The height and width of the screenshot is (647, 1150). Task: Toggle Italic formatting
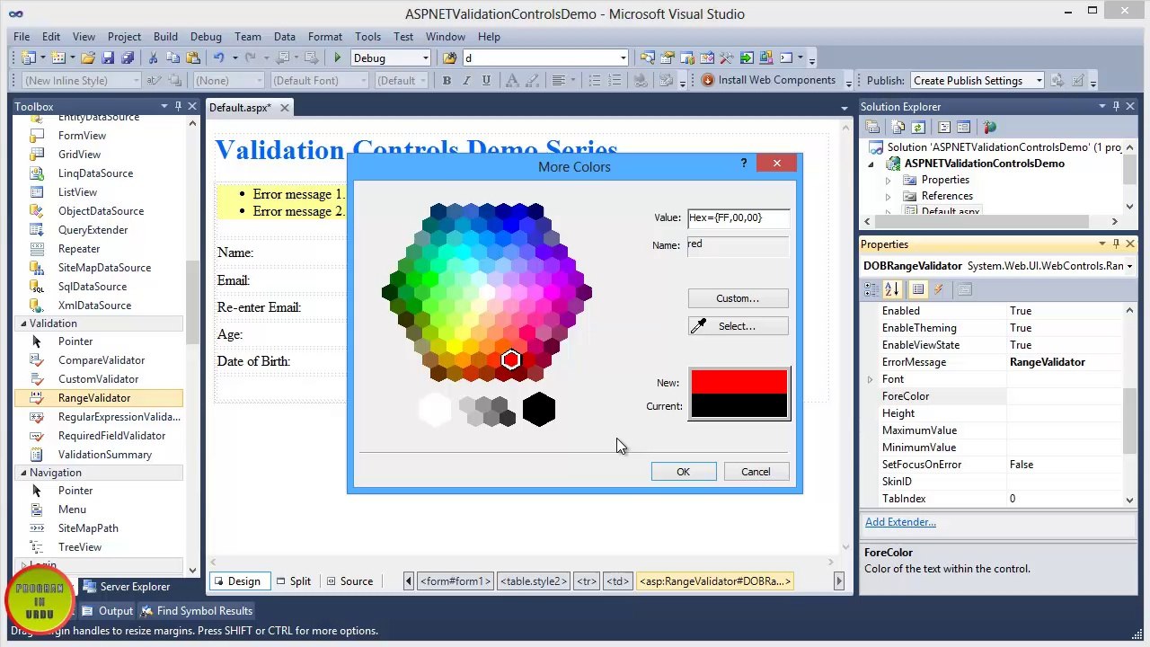pos(466,81)
